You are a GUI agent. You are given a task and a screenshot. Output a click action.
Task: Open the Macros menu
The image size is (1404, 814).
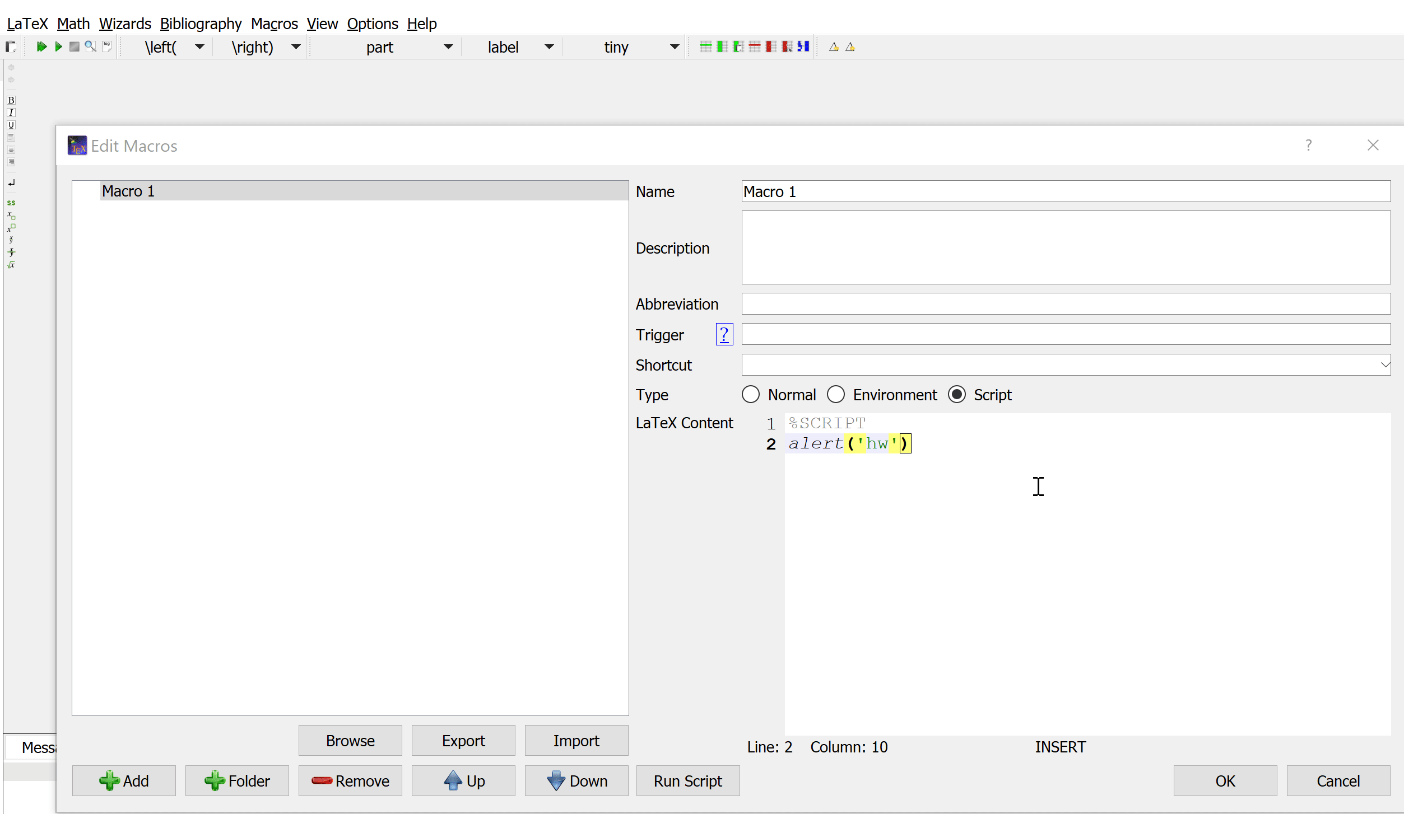tap(274, 24)
